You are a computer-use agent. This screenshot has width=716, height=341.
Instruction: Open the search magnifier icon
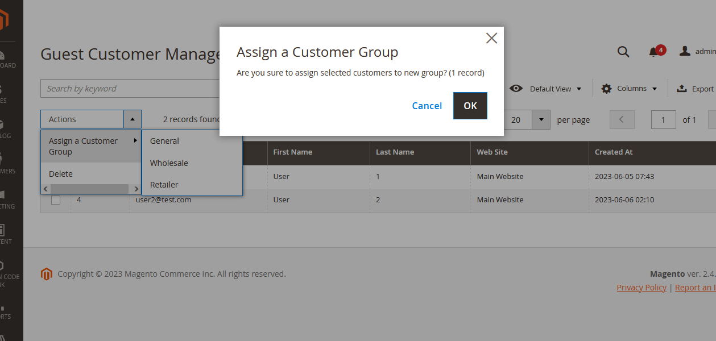[623, 52]
